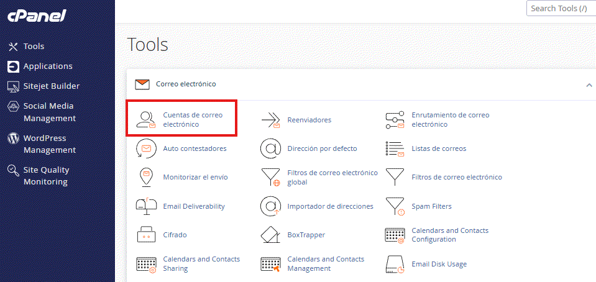
Task: Open Tools in the sidebar
Action: [34, 47]
